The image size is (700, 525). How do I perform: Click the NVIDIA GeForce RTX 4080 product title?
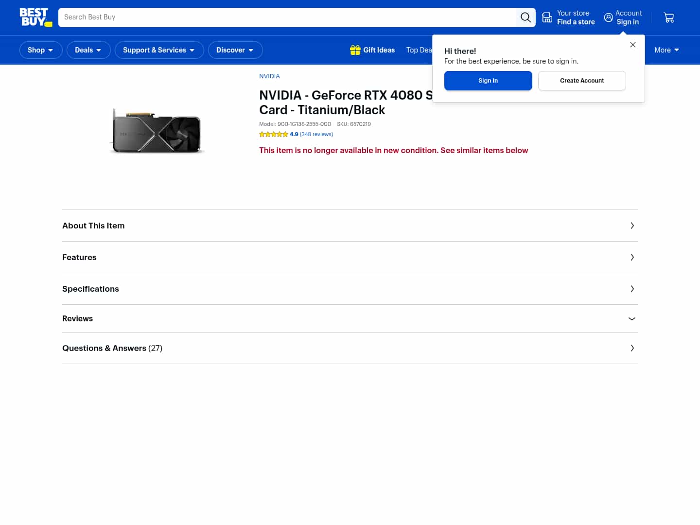tap(346, 103)
